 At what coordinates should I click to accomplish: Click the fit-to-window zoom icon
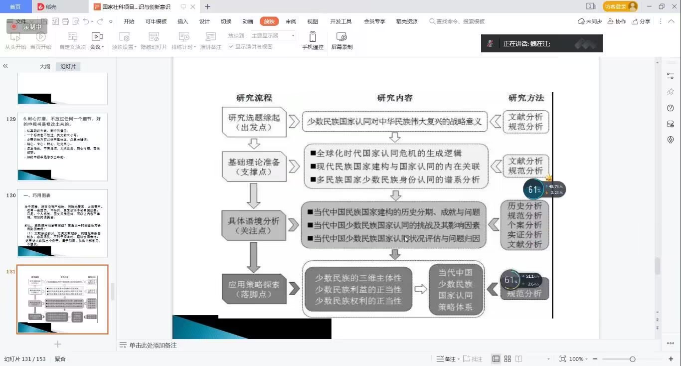[563, 359]
